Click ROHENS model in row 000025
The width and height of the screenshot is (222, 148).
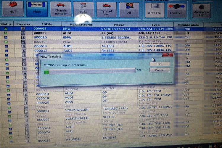[x=110, y=138]
